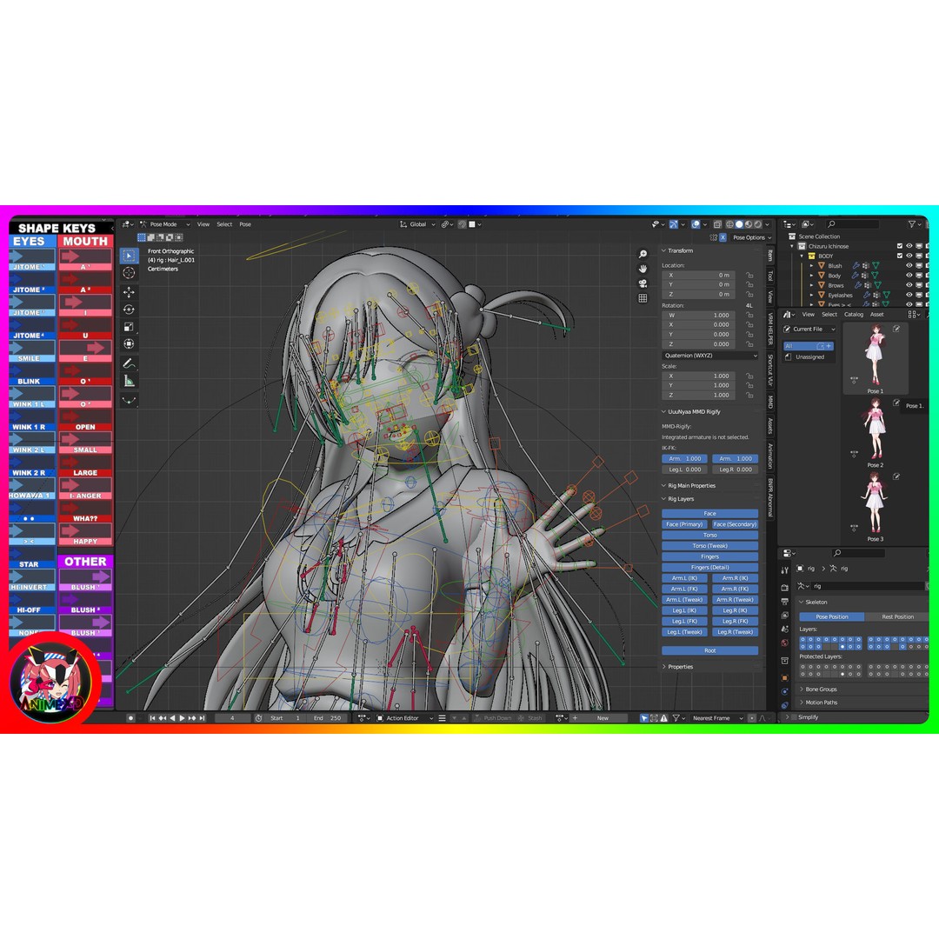Select the Cursor tool
This screenshot has width=939, height=939.
[x=129, y=273]
